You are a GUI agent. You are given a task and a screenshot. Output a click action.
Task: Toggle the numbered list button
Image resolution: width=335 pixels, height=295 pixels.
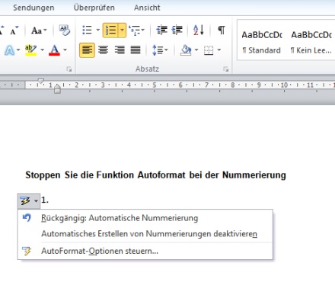(110, 30)
